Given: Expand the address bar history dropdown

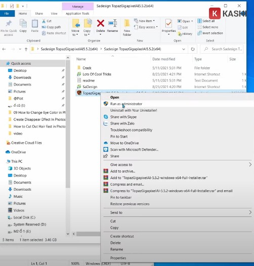Looking at the screenshot, I should click(184, 49).
